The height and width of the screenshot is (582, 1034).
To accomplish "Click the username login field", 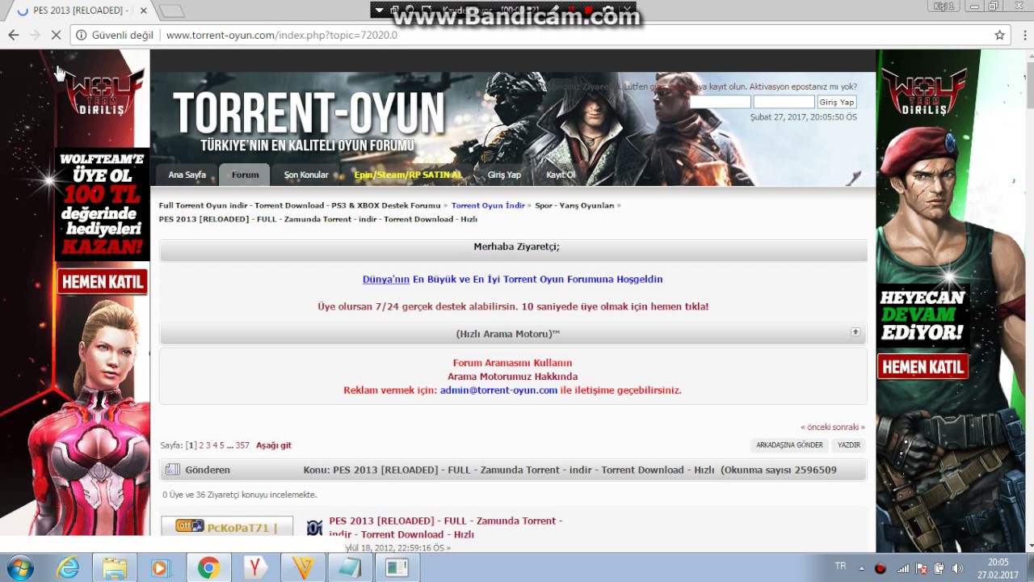I will point(720,102).
